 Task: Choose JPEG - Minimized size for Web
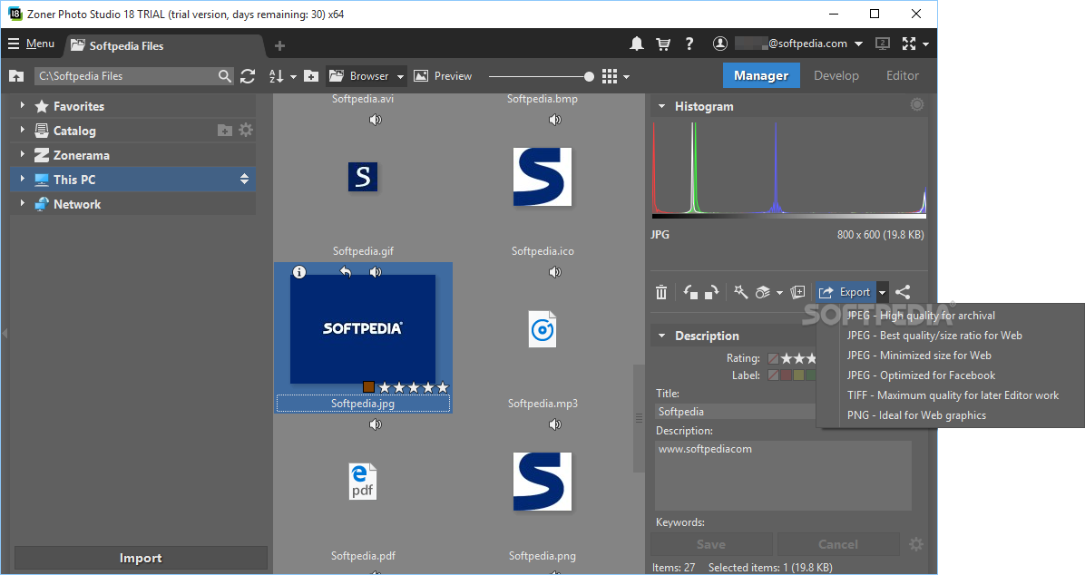point(919,356)
